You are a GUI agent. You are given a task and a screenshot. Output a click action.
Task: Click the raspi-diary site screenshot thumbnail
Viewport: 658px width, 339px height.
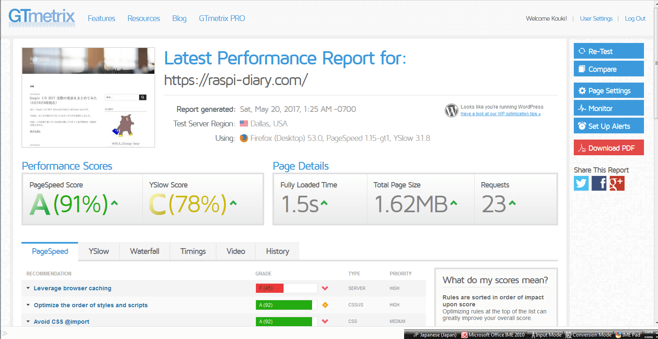point(88,97)
